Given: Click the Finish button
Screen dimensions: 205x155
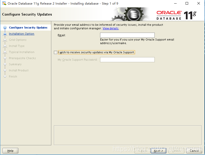Looking at the screenshot, I should click(176, 150).
